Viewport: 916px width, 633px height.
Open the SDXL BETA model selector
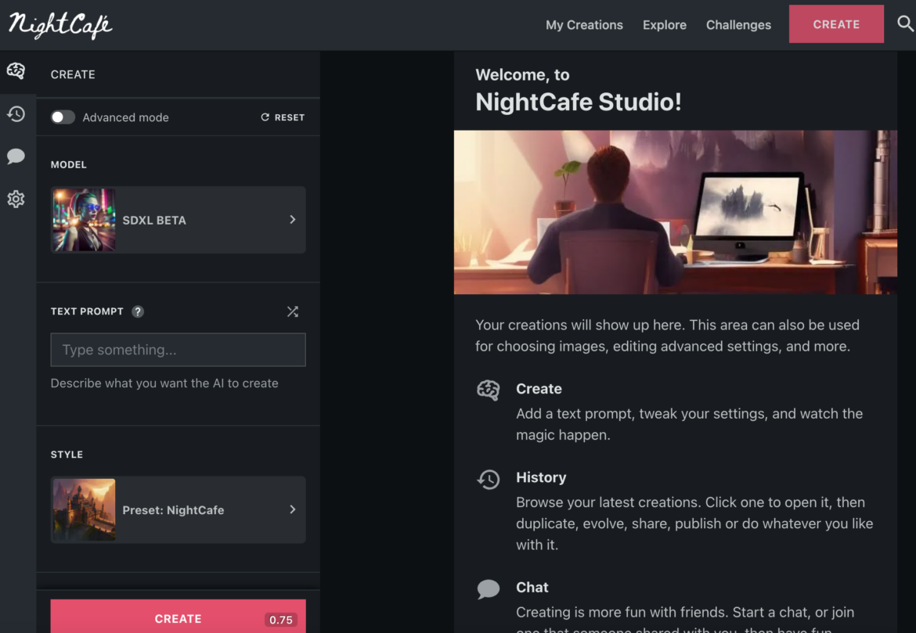[x=179, y=220]
